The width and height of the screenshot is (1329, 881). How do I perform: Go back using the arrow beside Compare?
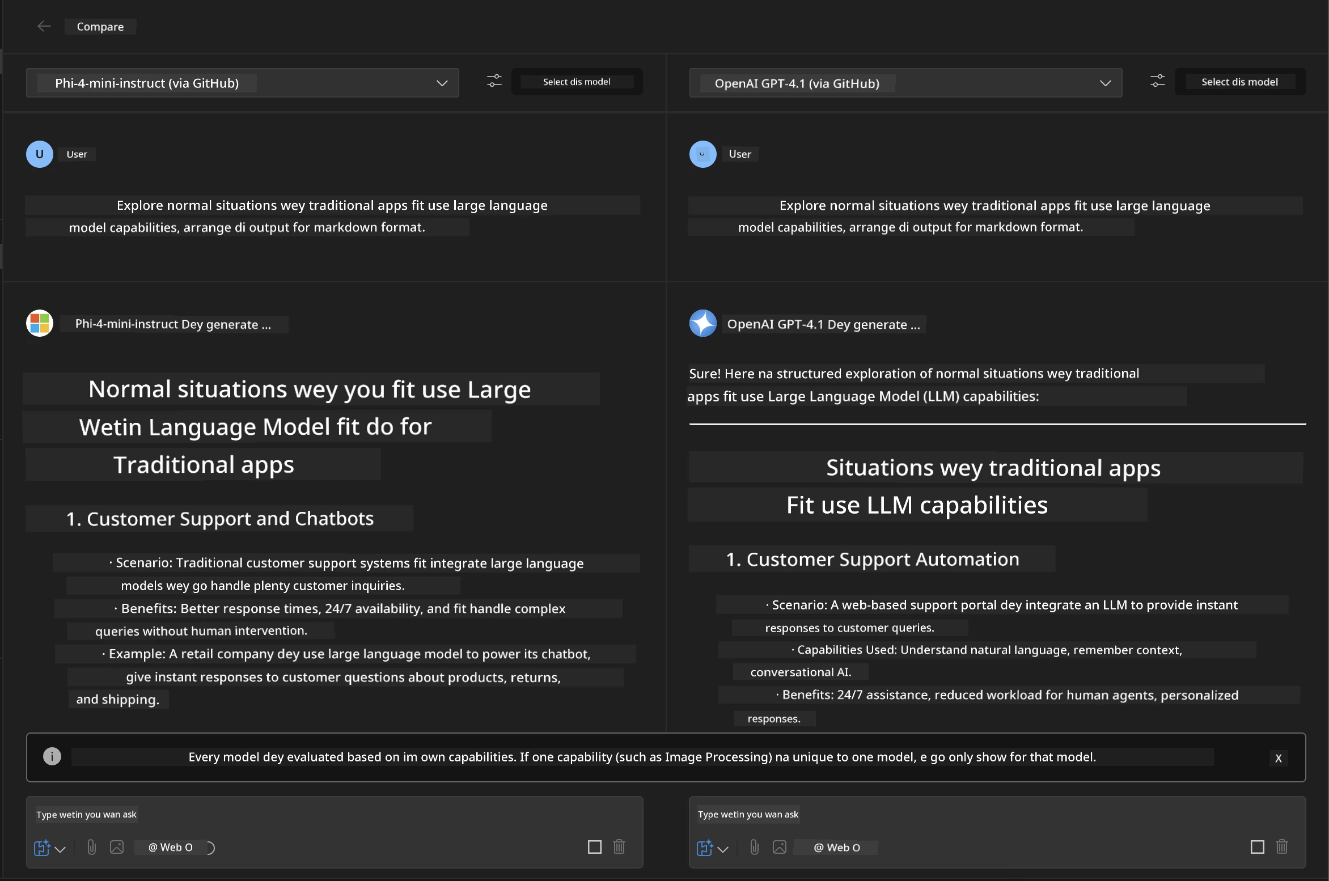pyautogui.click(x=44, y=26)
